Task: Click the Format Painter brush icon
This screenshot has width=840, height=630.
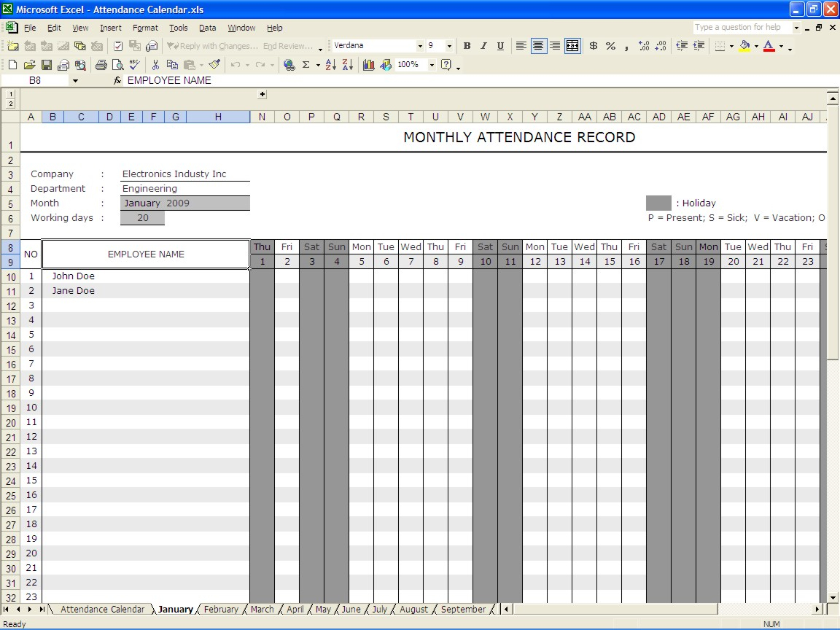Action: point(214,65)
